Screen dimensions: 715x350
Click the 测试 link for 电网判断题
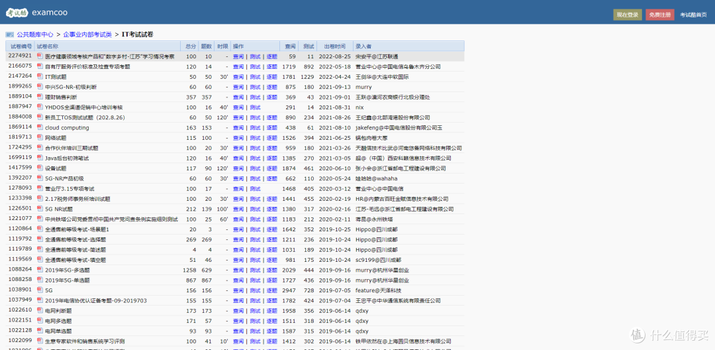tap(255, 311)
